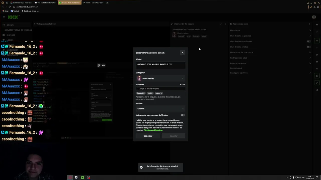321x180 pixels.
Task: Toggle Chat de solo-suscriptores
Action: point(309,41)
